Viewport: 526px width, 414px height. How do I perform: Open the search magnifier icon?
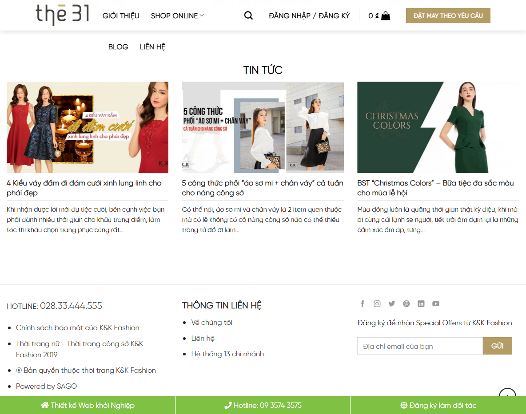click(248, 15)
